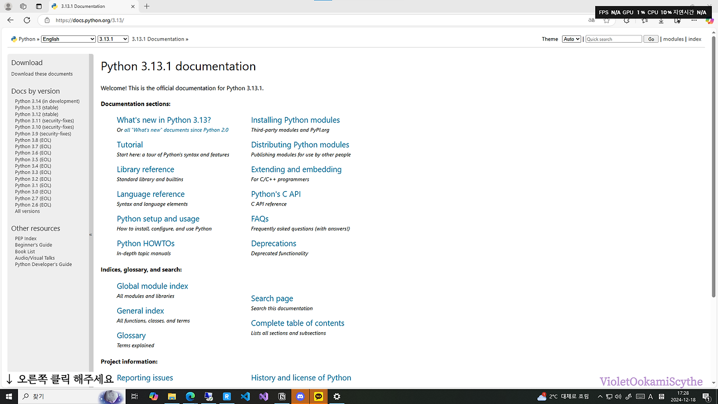This screenshot has width=718, height=404.
Task: Show hidden tray icons with the chevron
Action: click(600, 397)
